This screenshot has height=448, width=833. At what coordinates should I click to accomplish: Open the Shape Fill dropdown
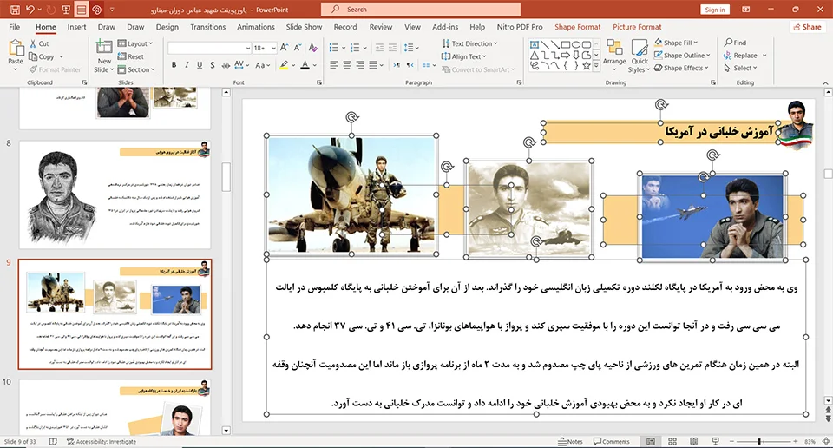(x=676, y=43)
